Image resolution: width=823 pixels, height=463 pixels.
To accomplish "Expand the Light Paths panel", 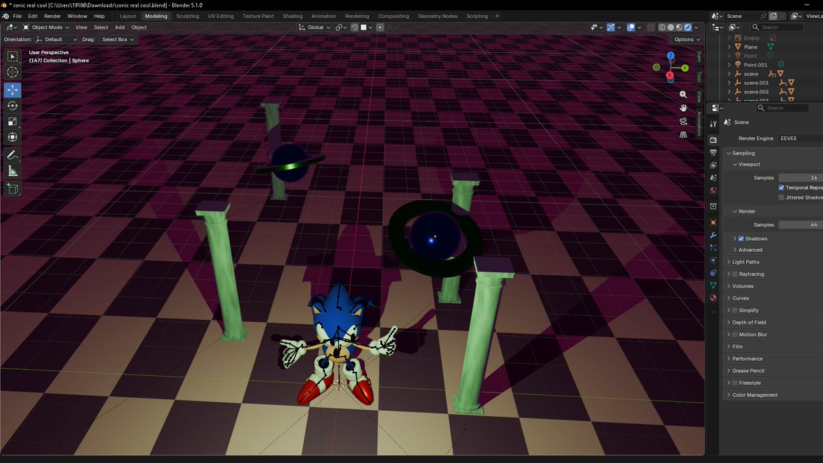I will [774, 262].
